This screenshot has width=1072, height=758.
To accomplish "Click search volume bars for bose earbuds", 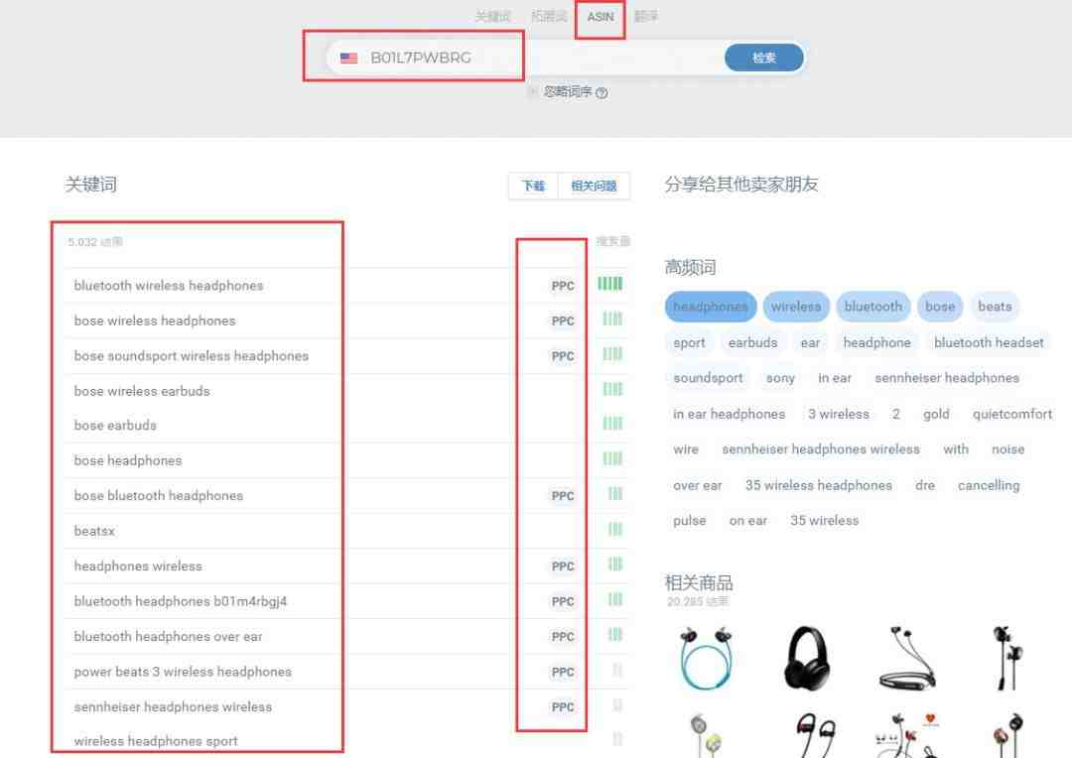I will tap(612, 425).
